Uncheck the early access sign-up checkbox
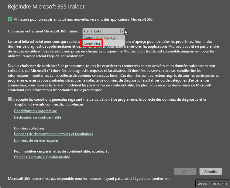230x188 pixels. tap(10, 19)
